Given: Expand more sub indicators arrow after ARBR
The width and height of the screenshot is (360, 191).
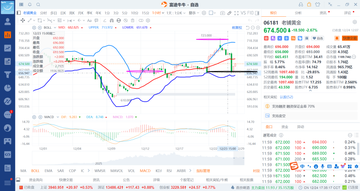Looking at the screenshot, I should pos(190,171).
